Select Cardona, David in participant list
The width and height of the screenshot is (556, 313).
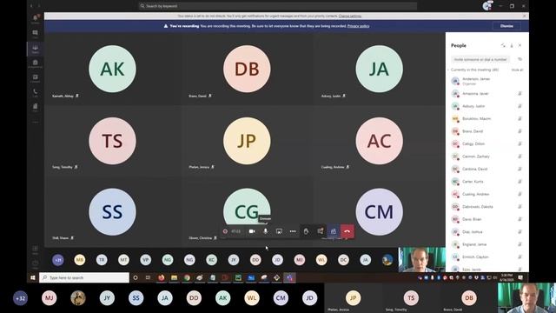486,169
